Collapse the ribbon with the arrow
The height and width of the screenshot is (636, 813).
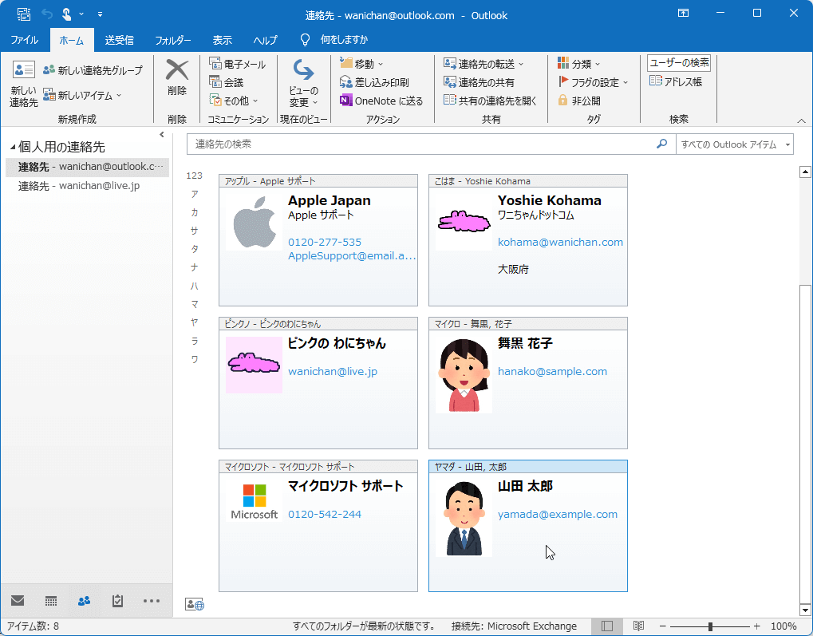tap(801, 120)
